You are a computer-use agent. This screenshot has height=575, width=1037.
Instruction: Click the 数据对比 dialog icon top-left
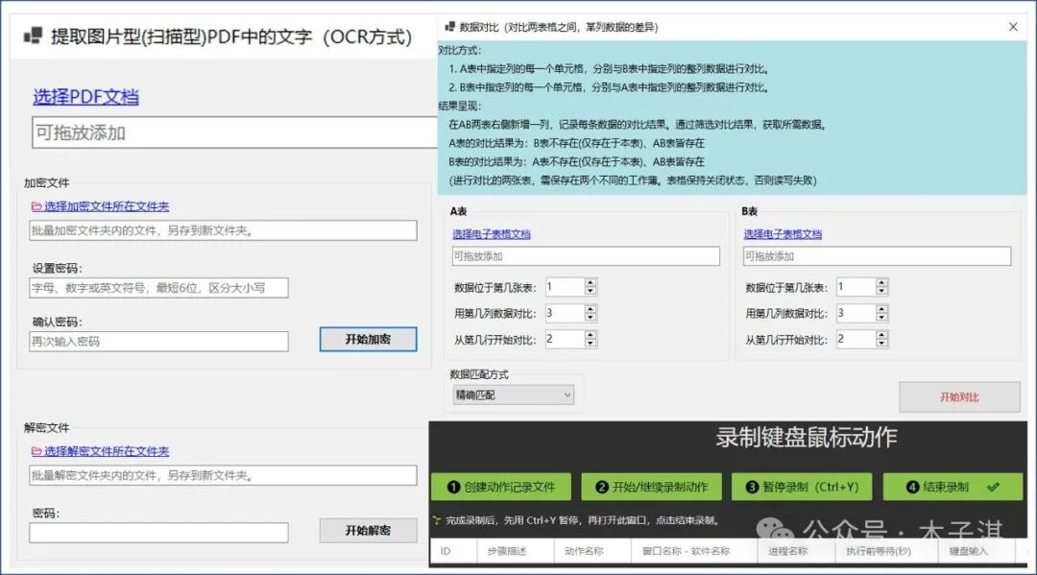(x=452, y=27)
